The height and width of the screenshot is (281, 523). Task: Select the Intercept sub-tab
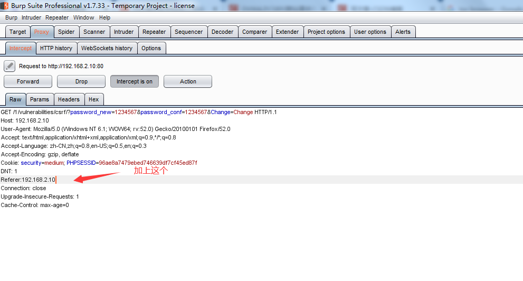21,48
